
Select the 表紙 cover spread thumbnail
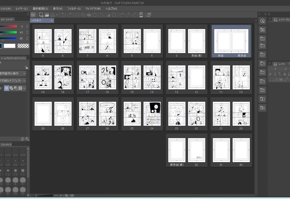pos(231,41)
